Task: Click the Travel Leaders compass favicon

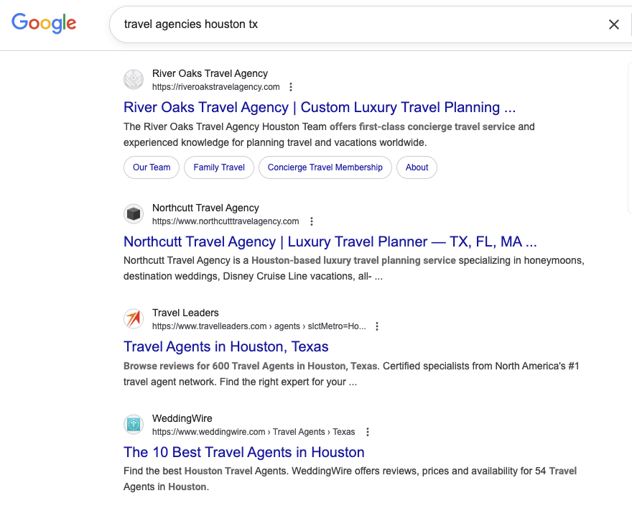Action: (134, 318)
